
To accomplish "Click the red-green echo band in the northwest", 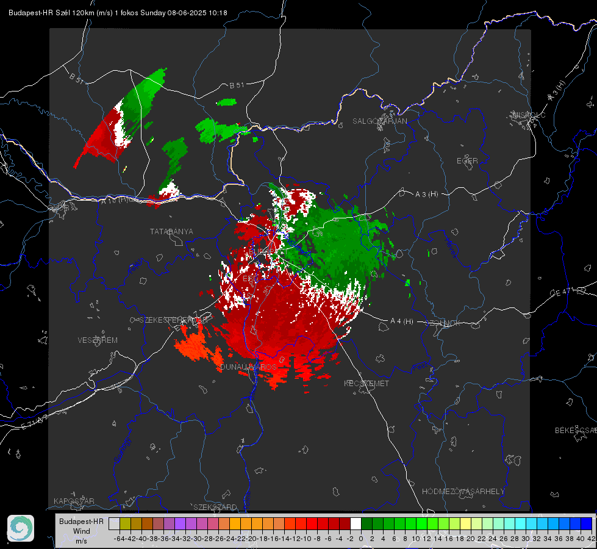I will (x=121, y=118).
